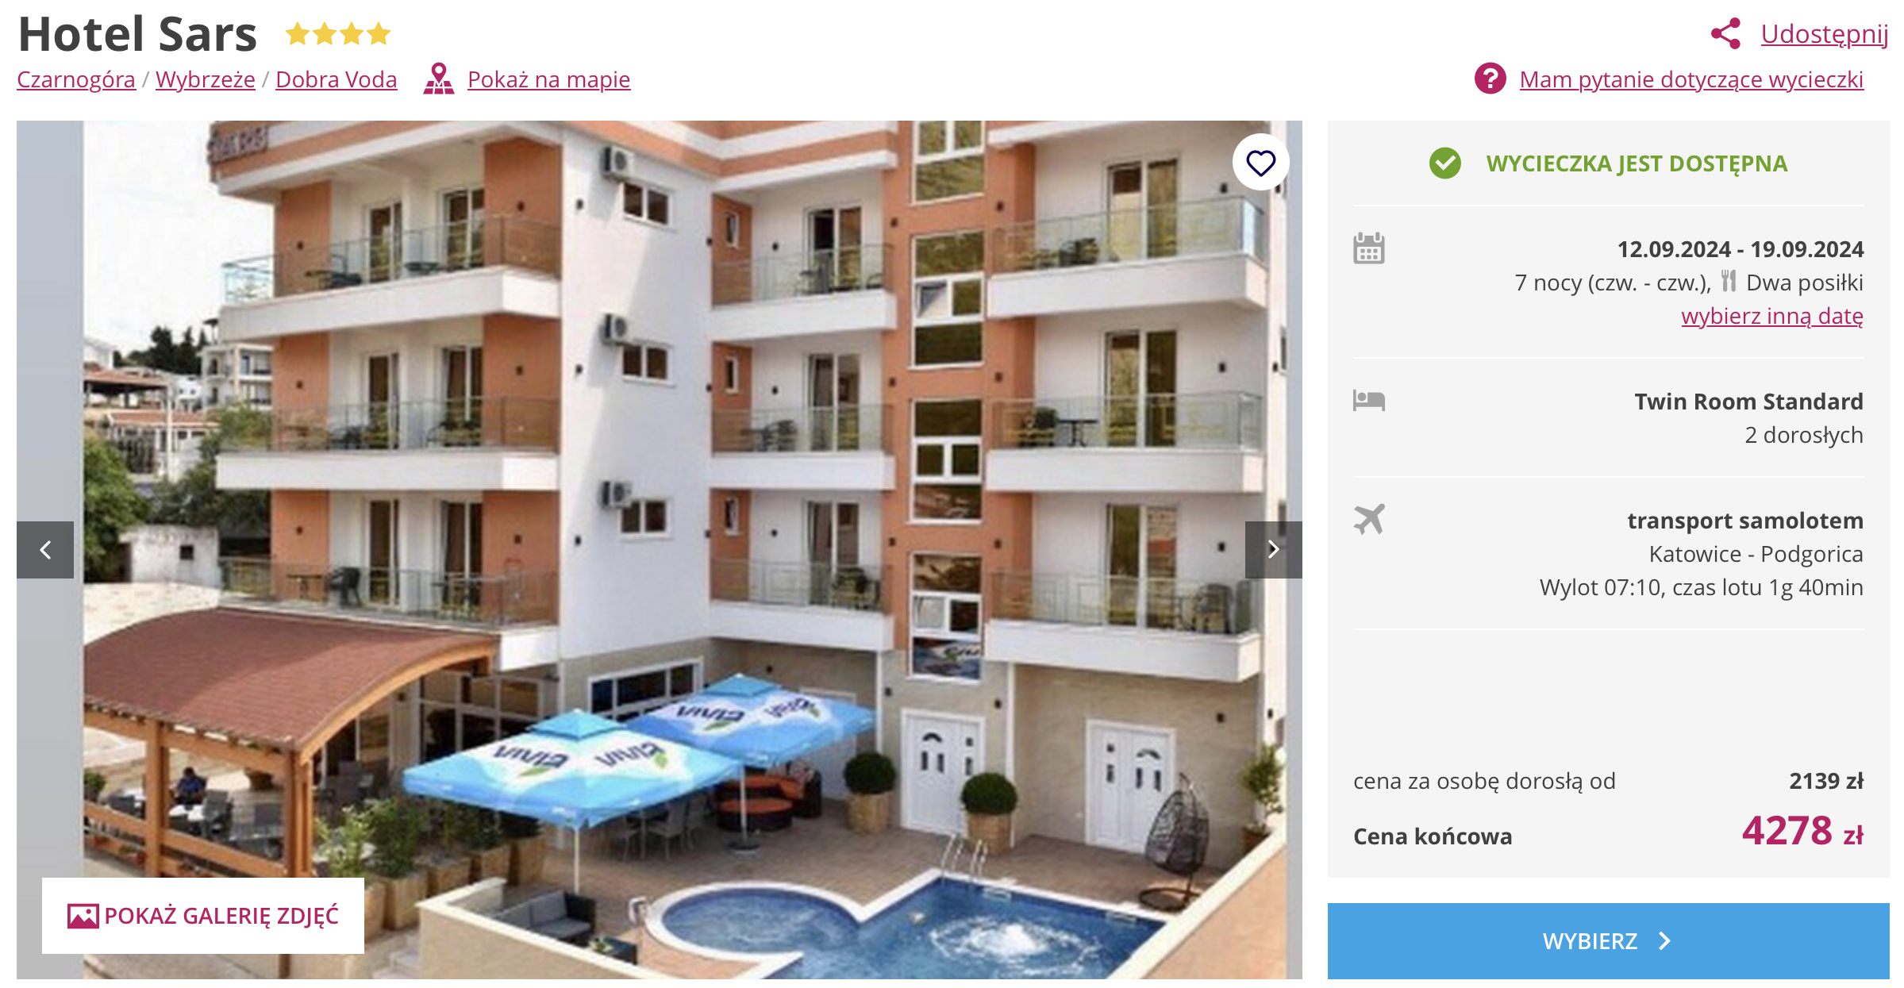Click the map pin icon
1904x988 pixels.
pos(439,79)
